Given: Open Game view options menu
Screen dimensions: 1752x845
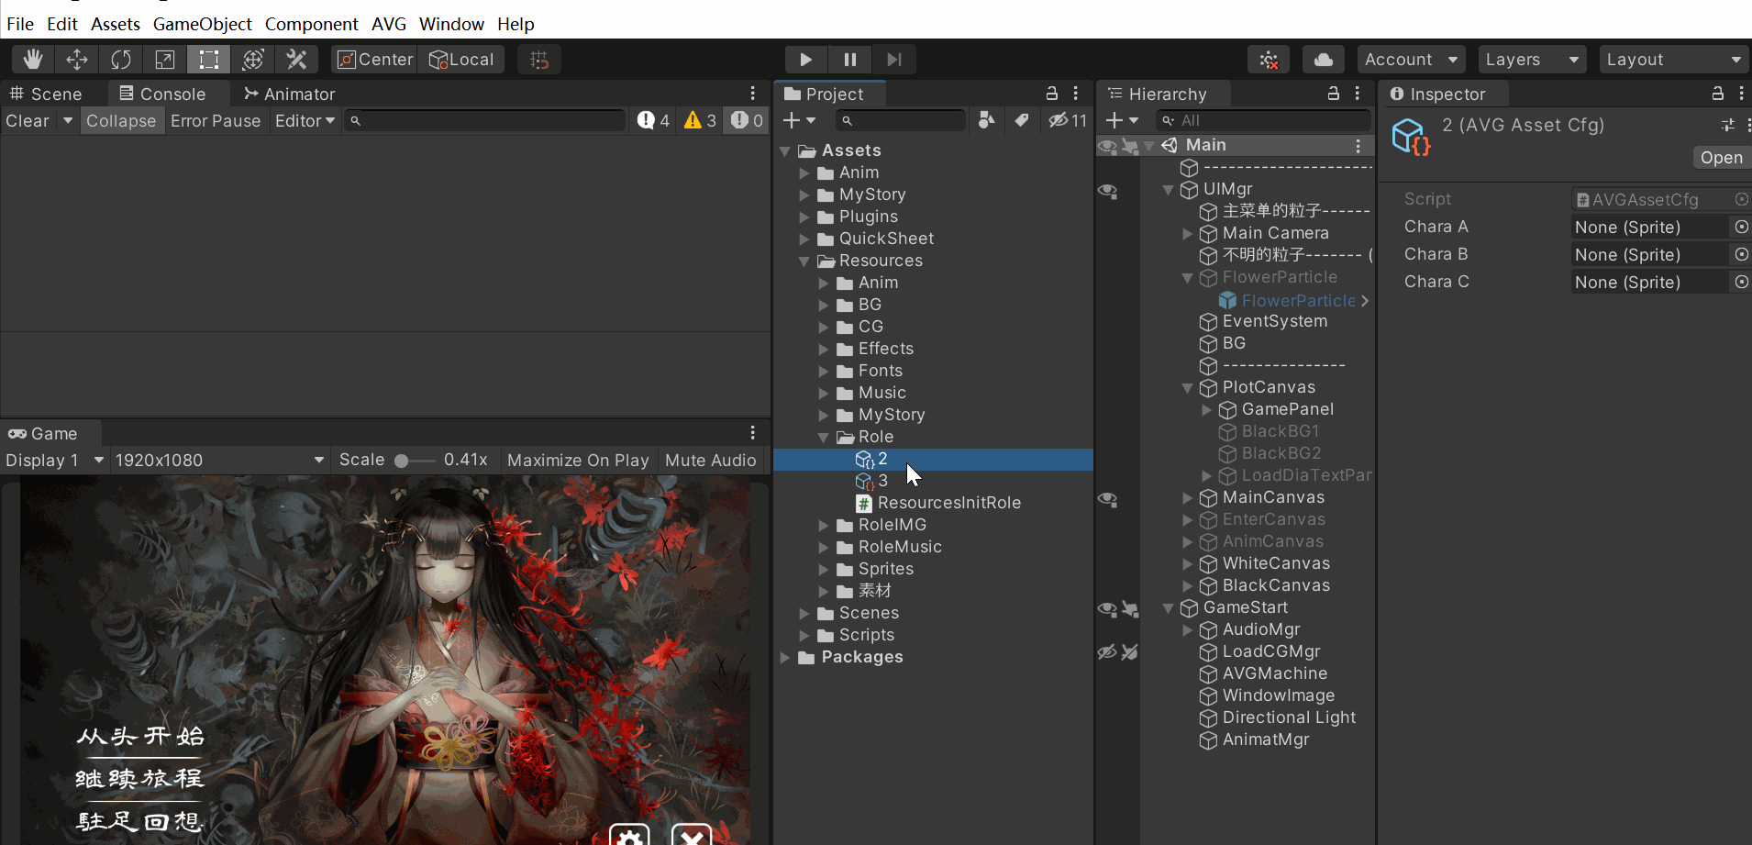Looking at the screenshot, I should tap(753, 433).
